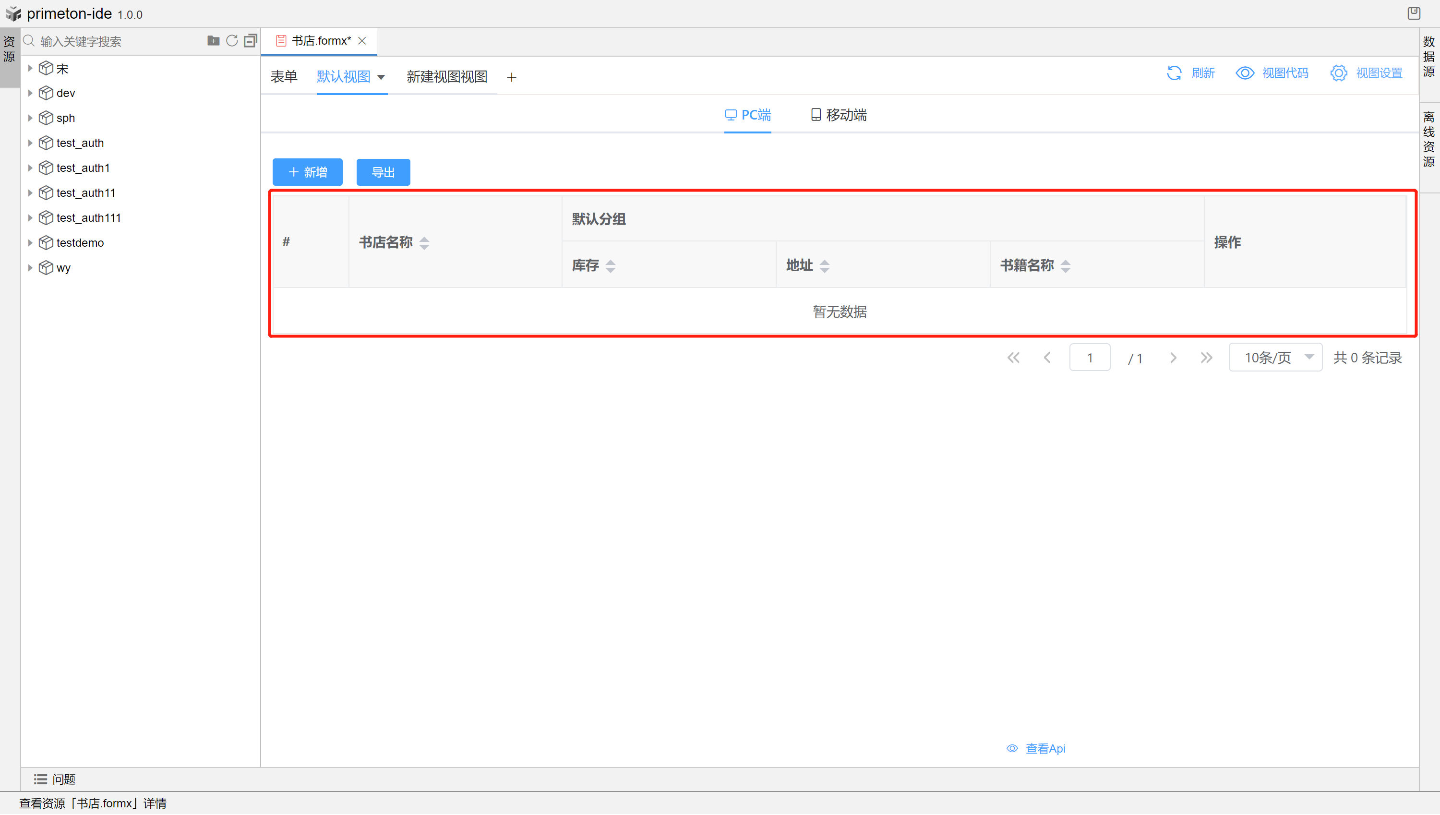The image size is (1440, 815).
Task: Sort by 书籍名称 column sort arrows
Action: 1066,266
